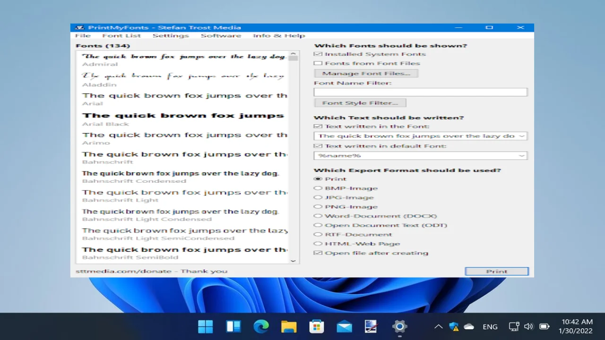Open the Font List menu
This screenshot has height=340, width=605.
[121, 35]
